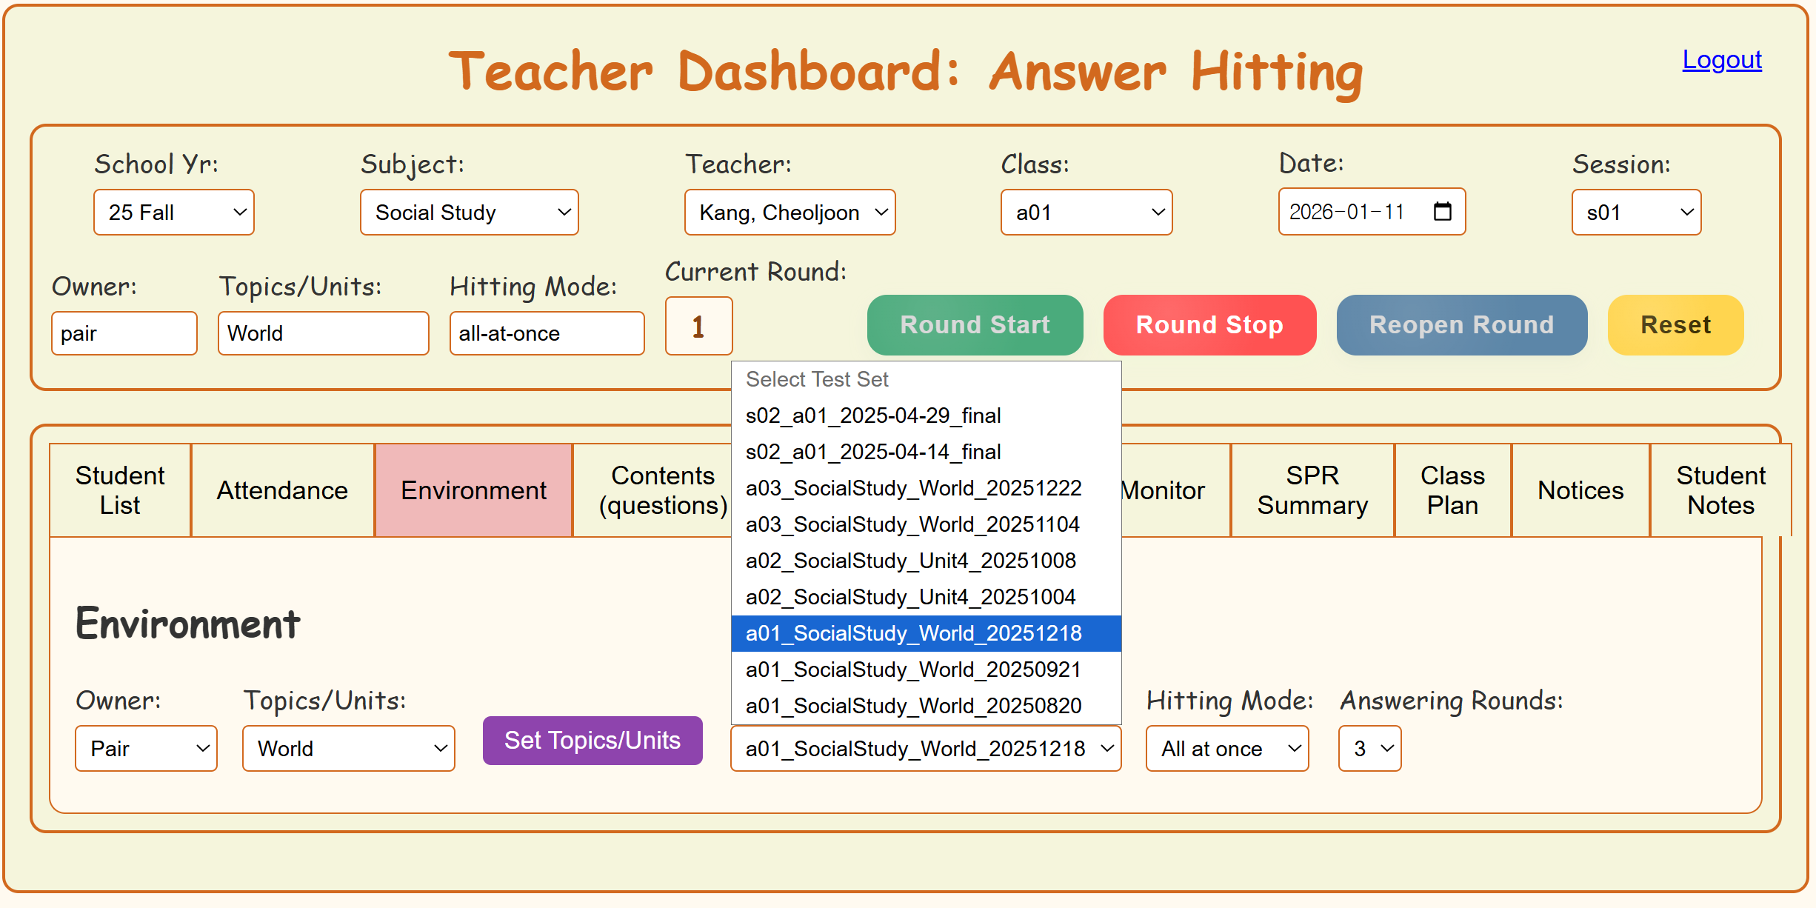
Task: Open the Student List tab
Action: [x=120, y=490]
